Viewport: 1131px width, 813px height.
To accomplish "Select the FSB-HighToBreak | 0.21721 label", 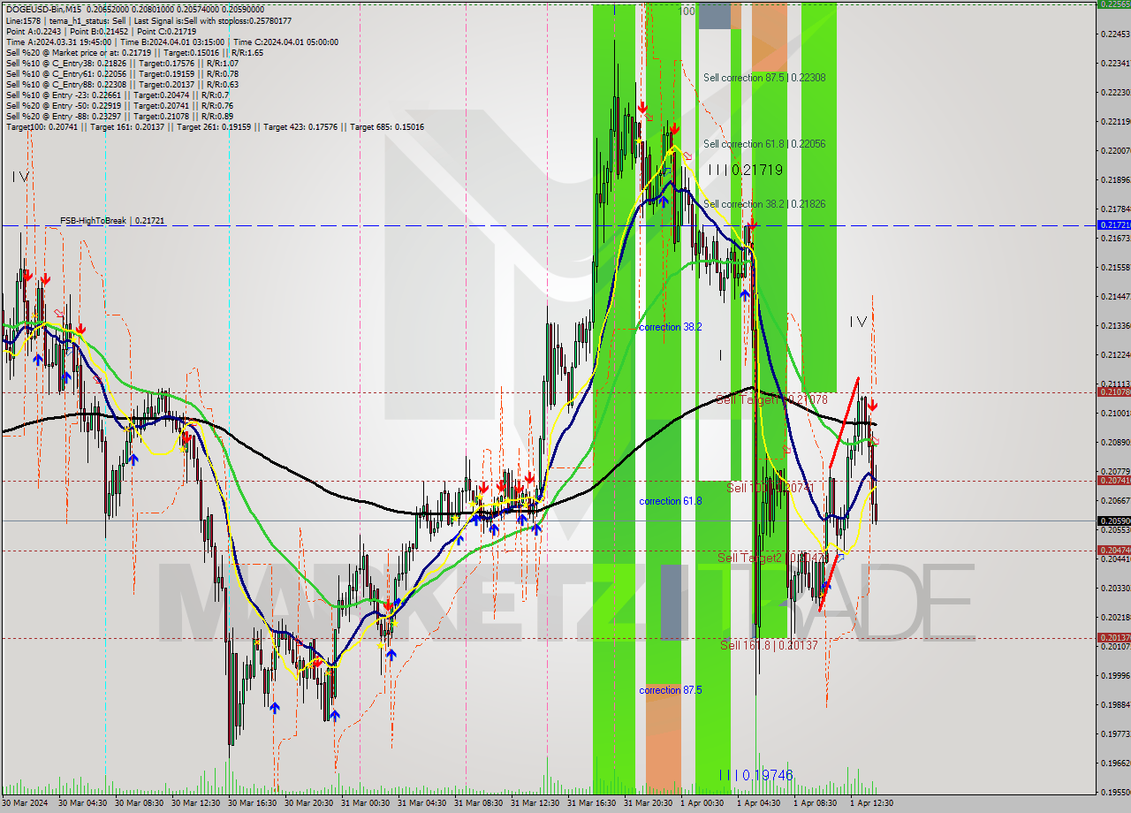I will (112, 220).
